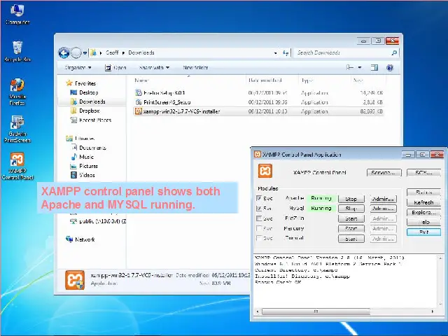Viewport: 448px width, 336px height.
Task: Toggle the preview pane icon in explorer toolbar
Action: [374, 67]
